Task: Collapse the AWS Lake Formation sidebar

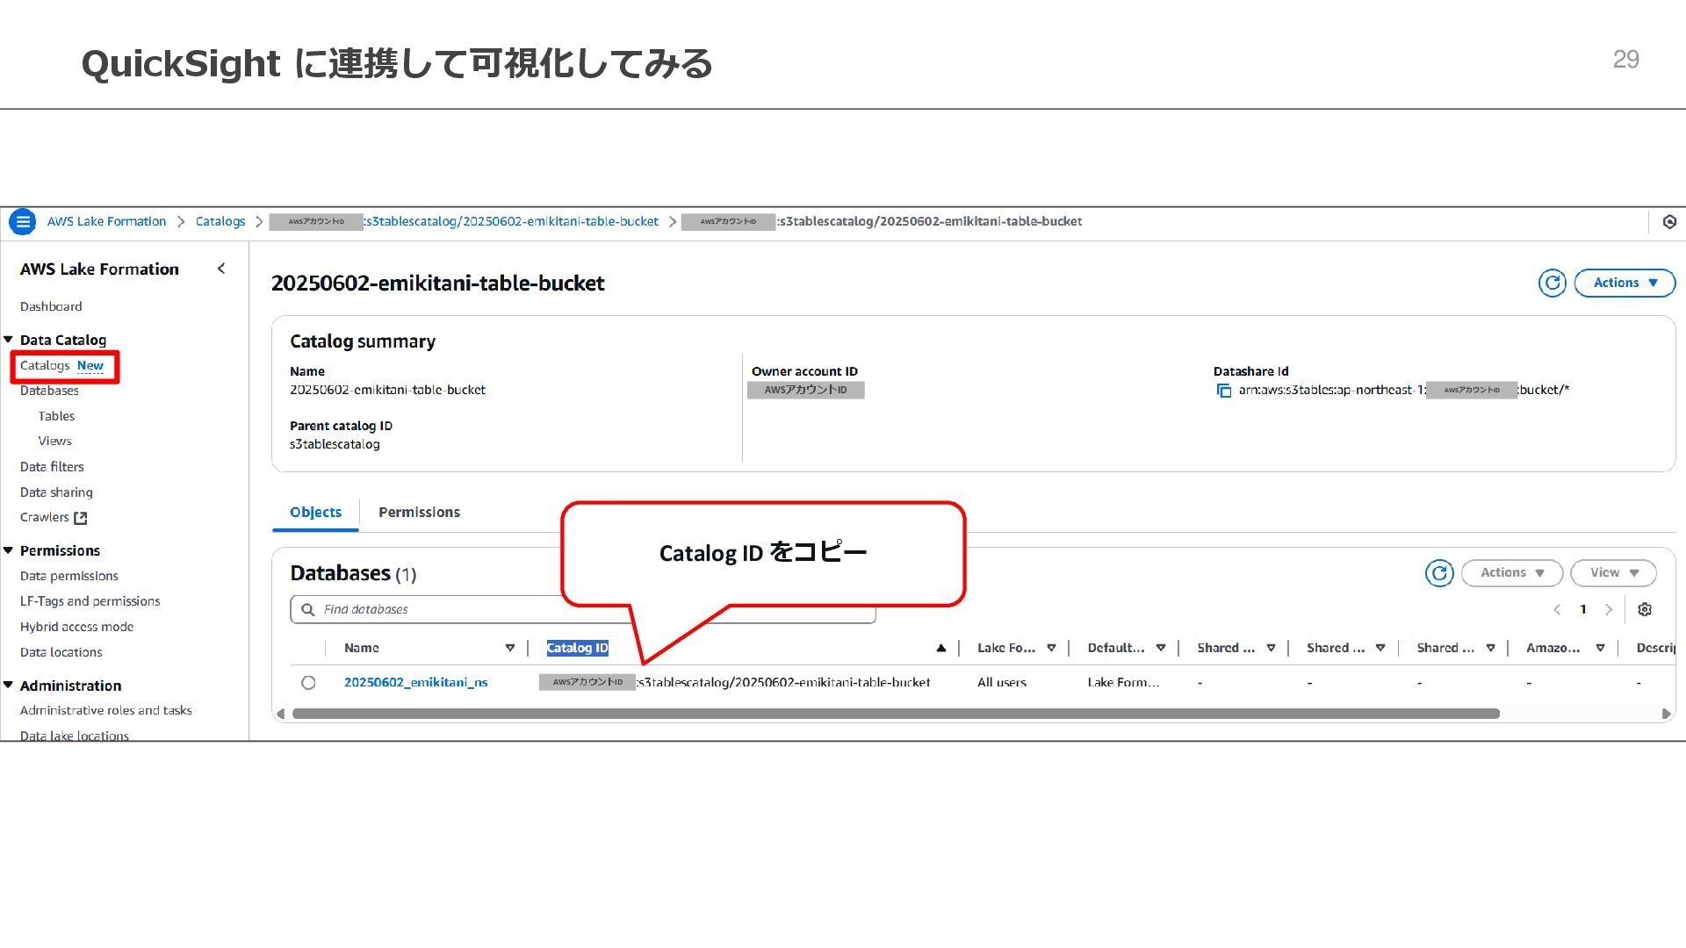Action: 221,269
